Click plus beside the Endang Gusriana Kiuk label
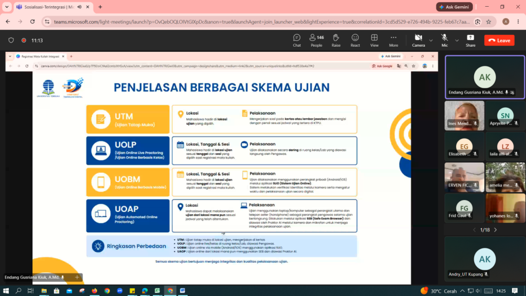 coord(77,277)
